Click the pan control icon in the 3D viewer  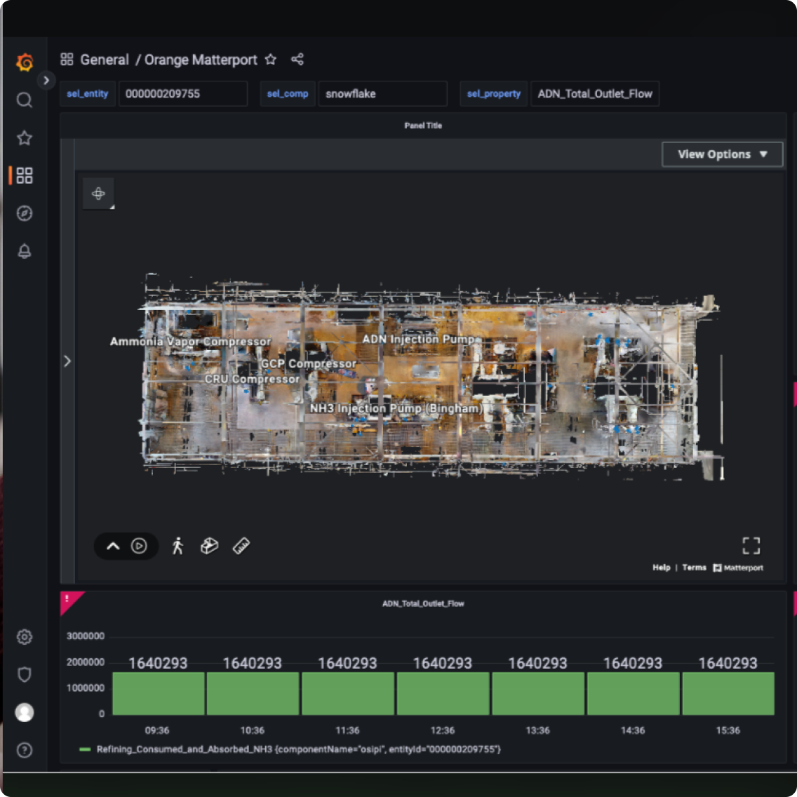[98, 194]
